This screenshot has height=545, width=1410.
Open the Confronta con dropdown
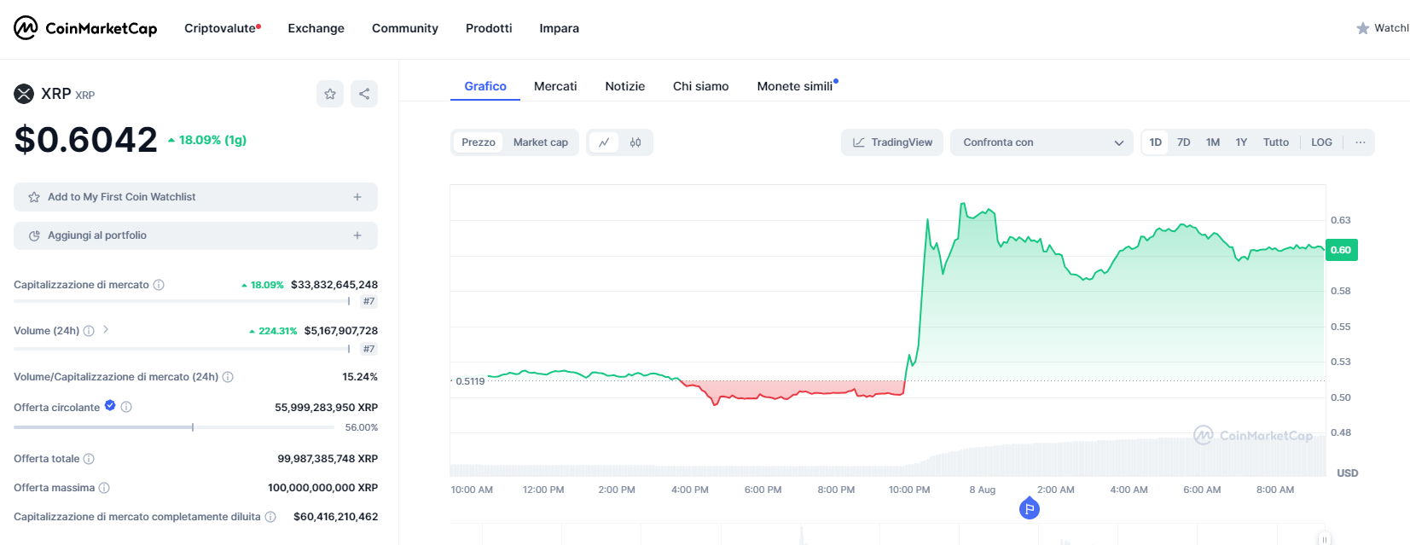pyautogui.click(x=1042, y=142)
